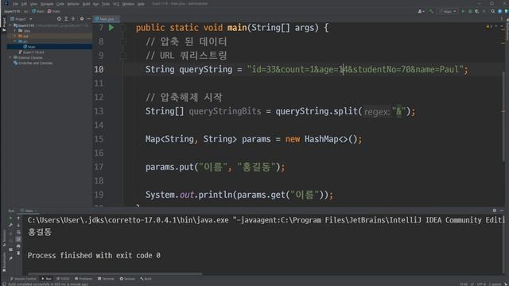Click the Project vertical tab on left edge
The width and height of the screenshot is (509, 286).
[x=4, y=25]
